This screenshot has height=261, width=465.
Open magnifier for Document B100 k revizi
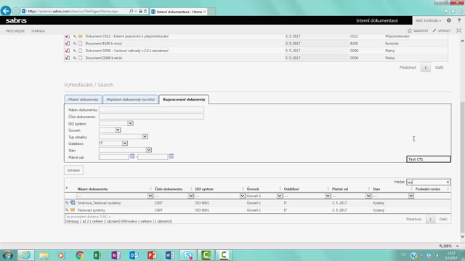(74, 43)
